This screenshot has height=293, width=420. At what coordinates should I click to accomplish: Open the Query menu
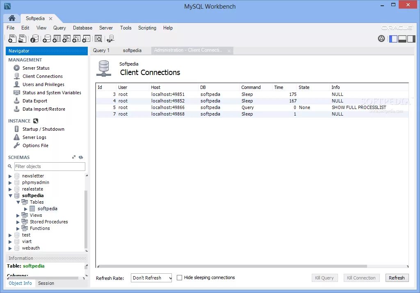[x=59, y=28]
